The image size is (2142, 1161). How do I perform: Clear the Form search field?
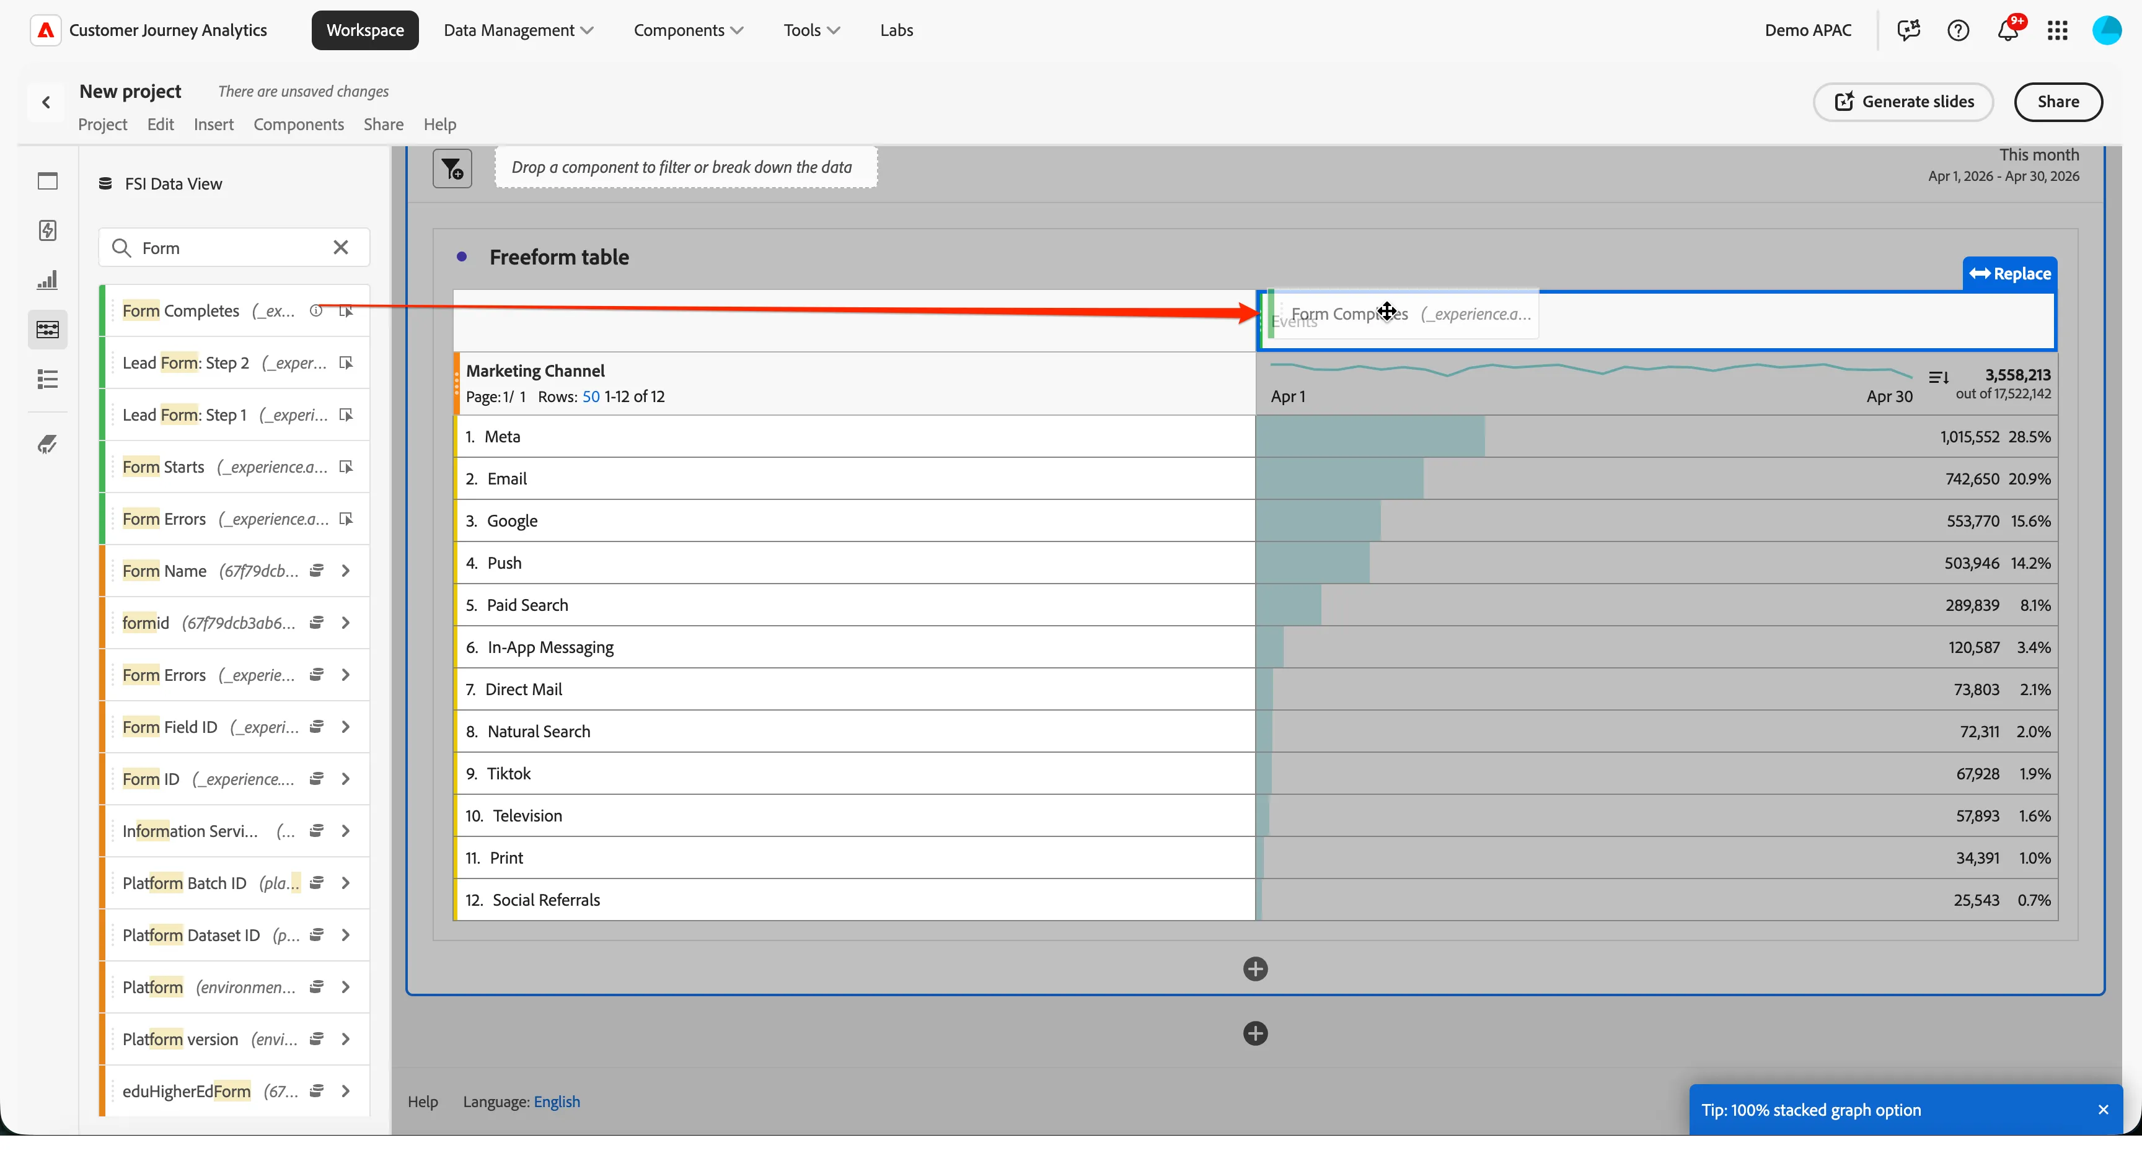pyautogui.click(x=341, y=248)
